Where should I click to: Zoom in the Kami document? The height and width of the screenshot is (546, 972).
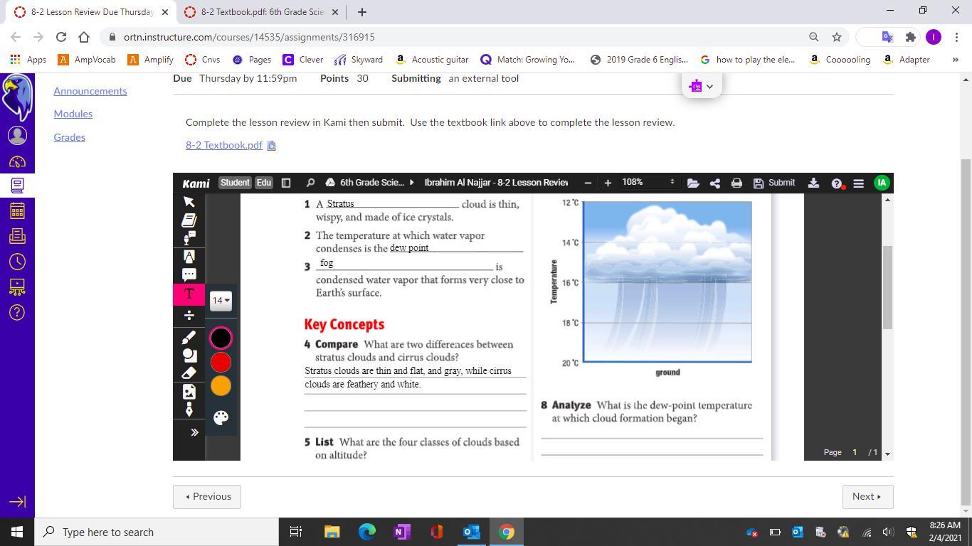[608, 183]
